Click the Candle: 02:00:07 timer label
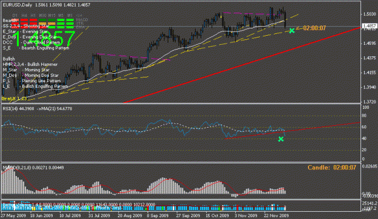Screen dimensions: 378x219 click(x=332, y=168)
